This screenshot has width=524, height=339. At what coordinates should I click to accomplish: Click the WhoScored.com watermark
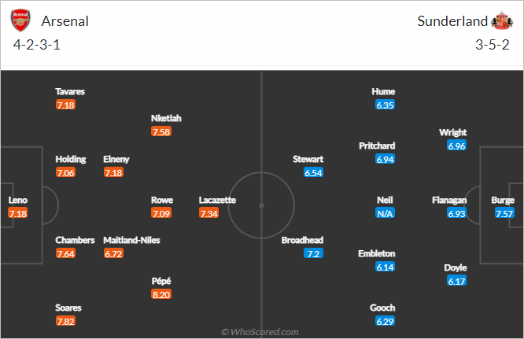coord(260,332)
